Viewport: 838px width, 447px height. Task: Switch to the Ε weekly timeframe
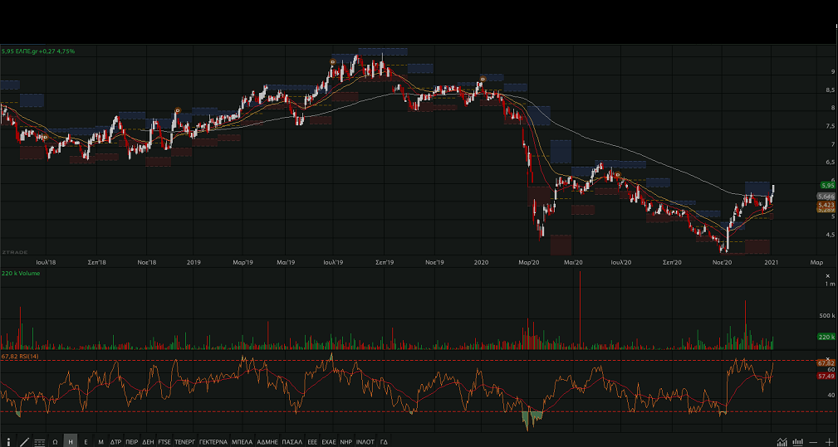point(86,441)
